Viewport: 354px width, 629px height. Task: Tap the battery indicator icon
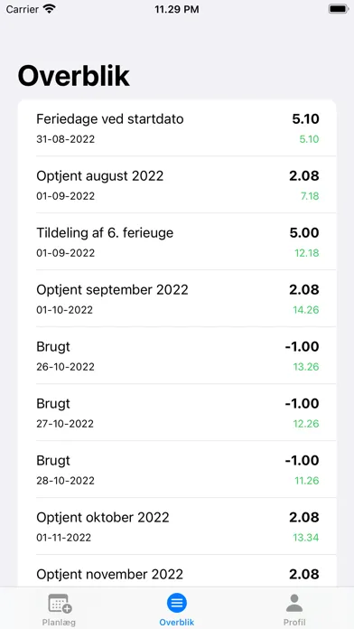339,9
